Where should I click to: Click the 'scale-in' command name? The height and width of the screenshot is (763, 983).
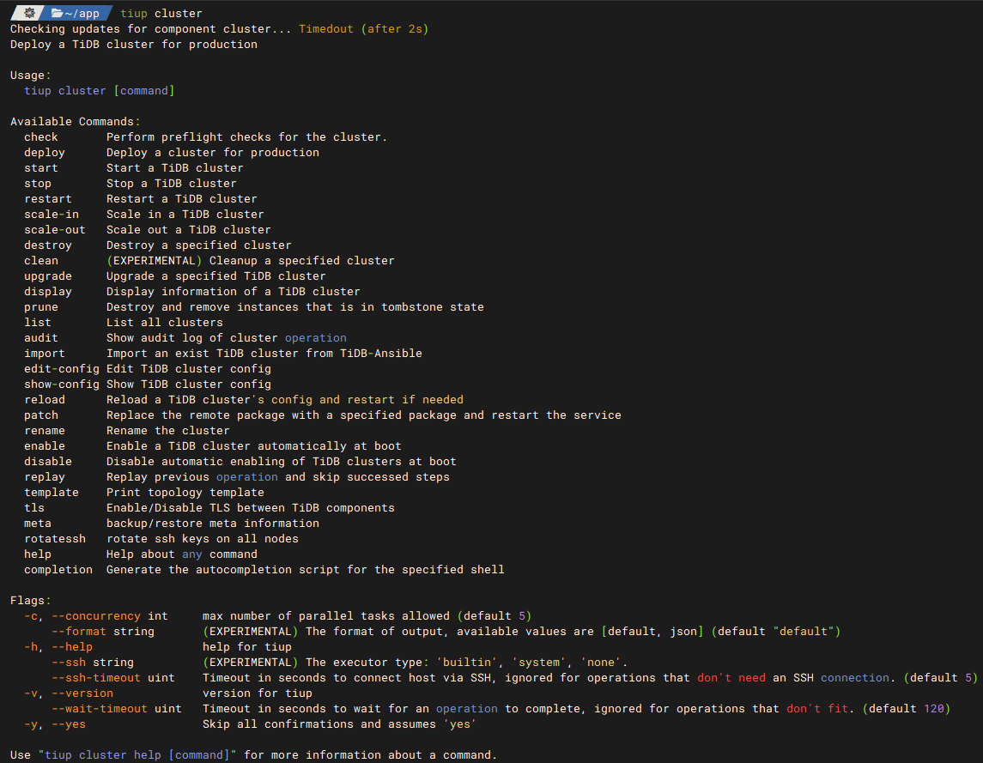[52, 215]
